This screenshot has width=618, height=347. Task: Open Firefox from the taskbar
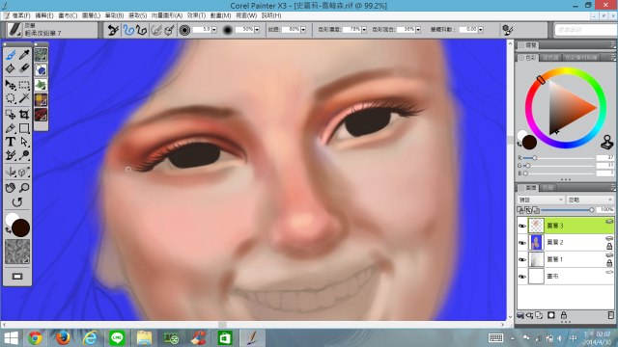pyautogui.click(x=62, y=338)
